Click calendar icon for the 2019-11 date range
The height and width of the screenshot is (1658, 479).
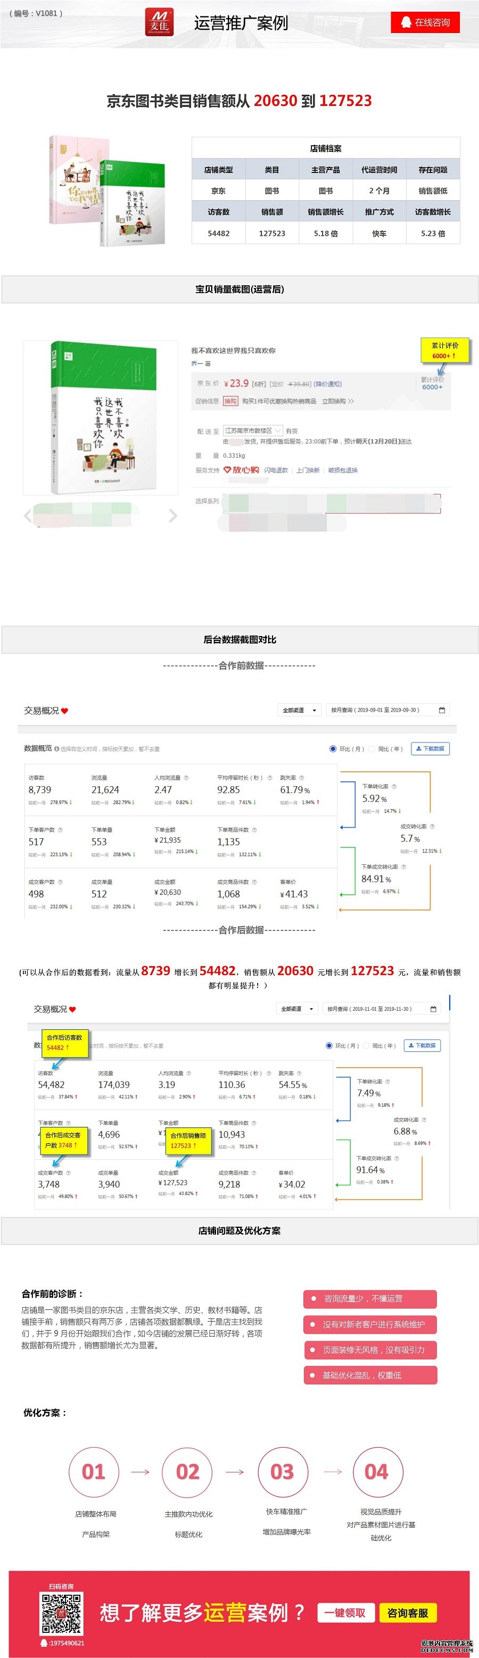click(x=433, y=1009)
